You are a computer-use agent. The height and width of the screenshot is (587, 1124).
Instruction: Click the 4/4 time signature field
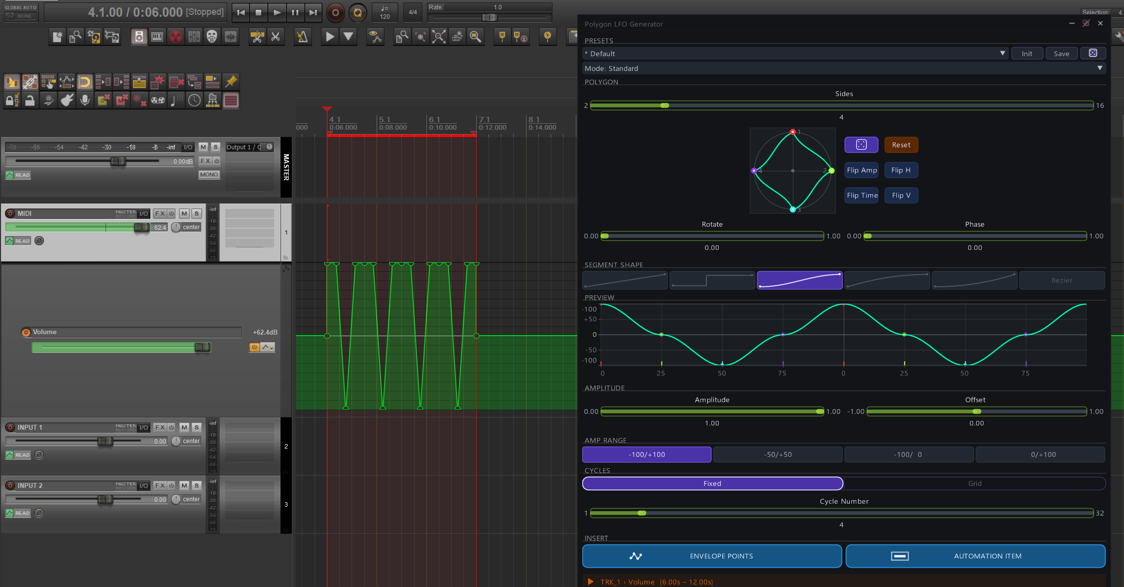click(413, 12)
